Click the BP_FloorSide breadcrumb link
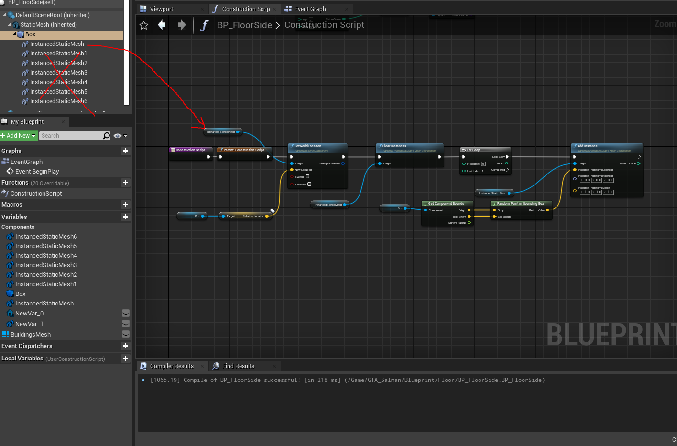Screen dimensions: 677x446 pos(244,25)
